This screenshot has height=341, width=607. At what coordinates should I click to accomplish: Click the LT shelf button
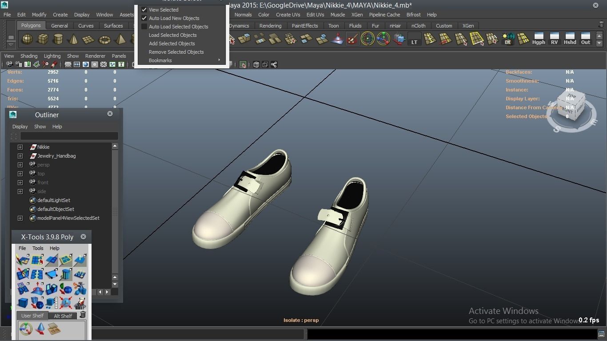point(414,40)
